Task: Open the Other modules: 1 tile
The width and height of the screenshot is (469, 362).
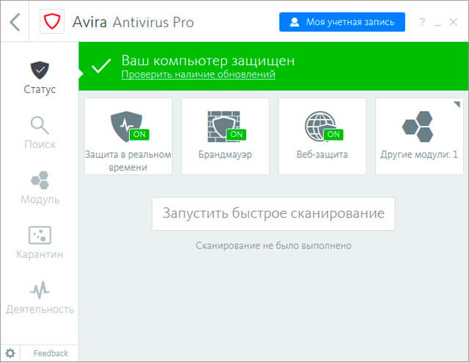Action: click(419, 136)
